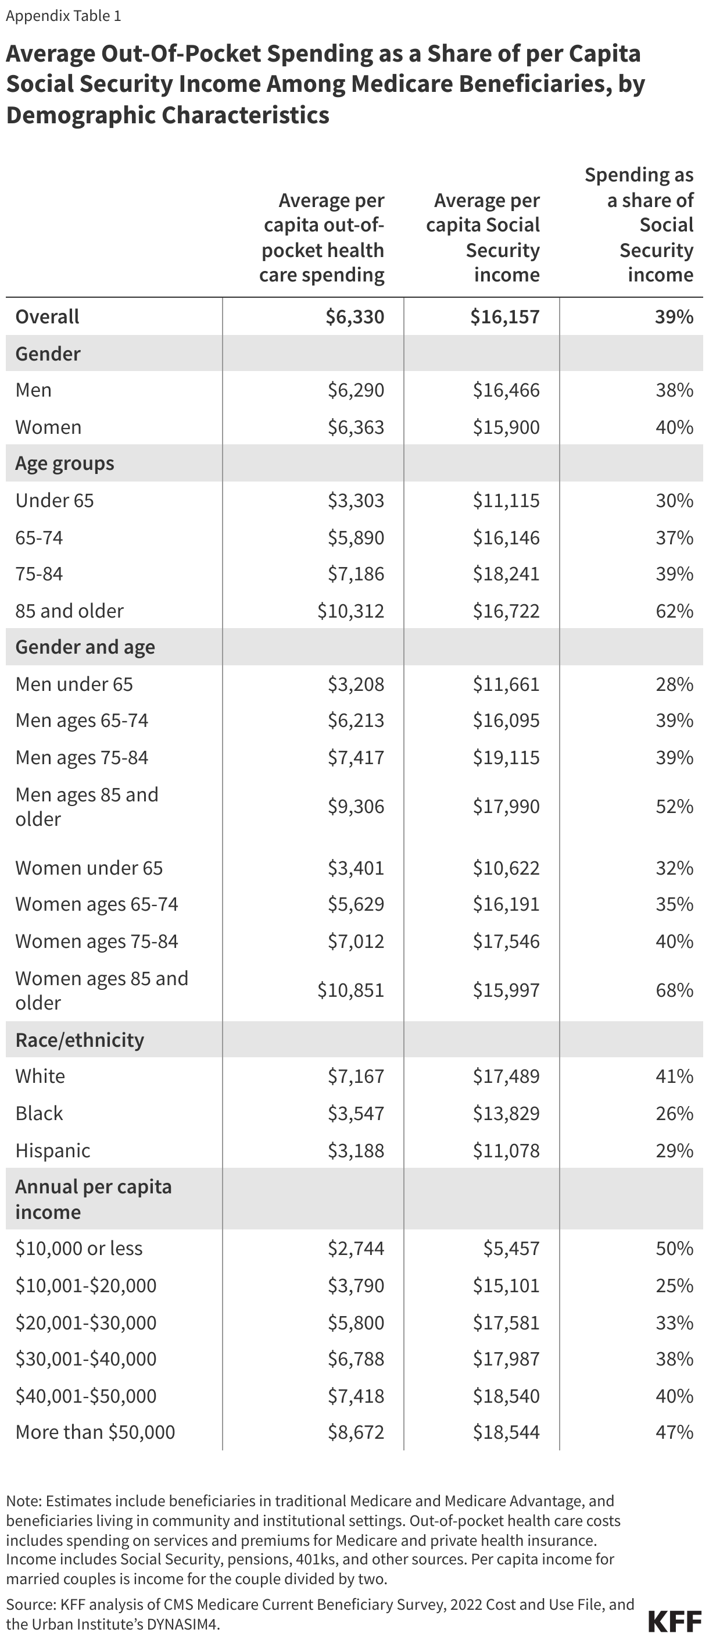
Task: Click the Gender section header
Action: click(48, 354)
